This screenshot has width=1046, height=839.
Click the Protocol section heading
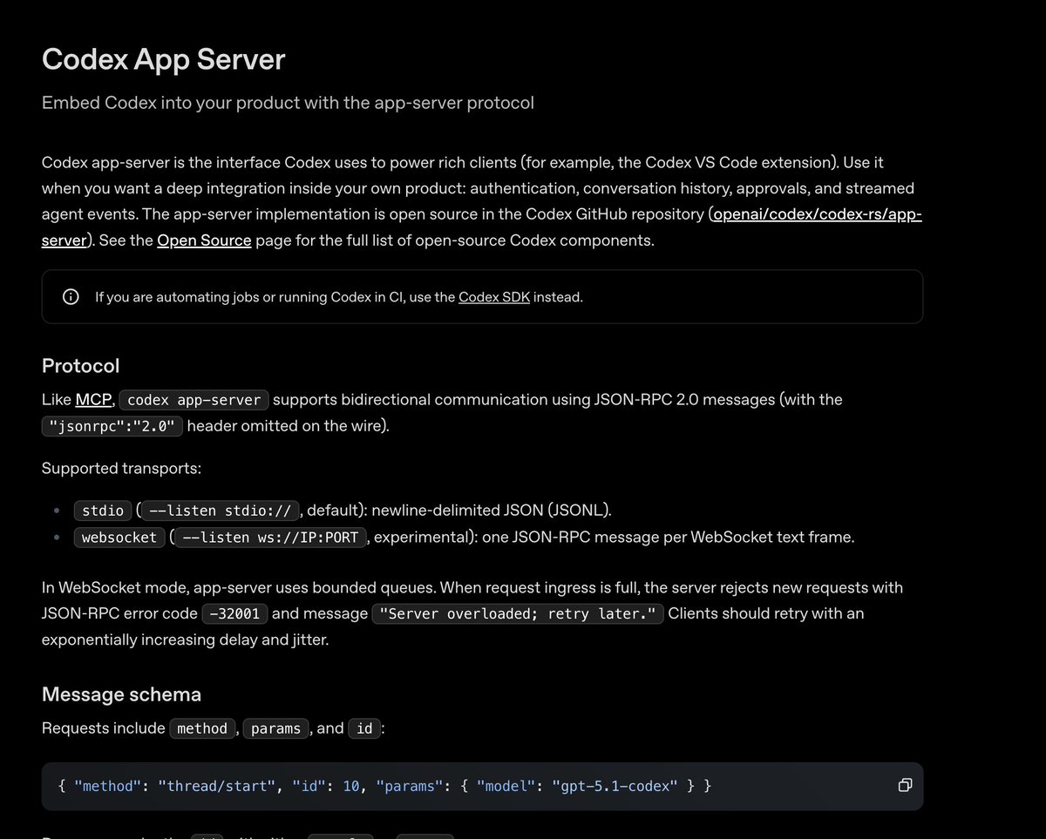80,366
